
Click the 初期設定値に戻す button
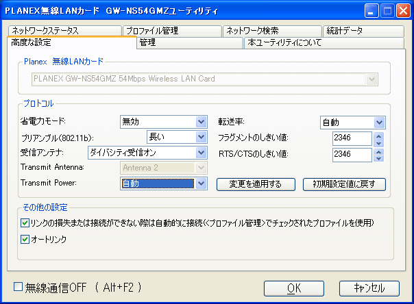point(344,184)
